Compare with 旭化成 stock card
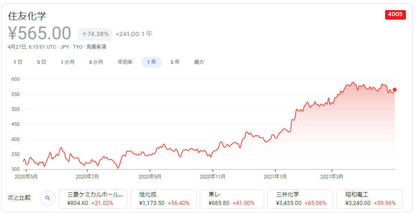Screen dimensions: 416x215 click(x=164, y=199)
